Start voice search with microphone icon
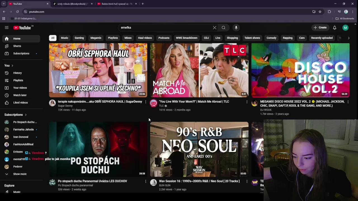Image resolution: width=358 pixels, height=201 pixels. pos(236,28)
